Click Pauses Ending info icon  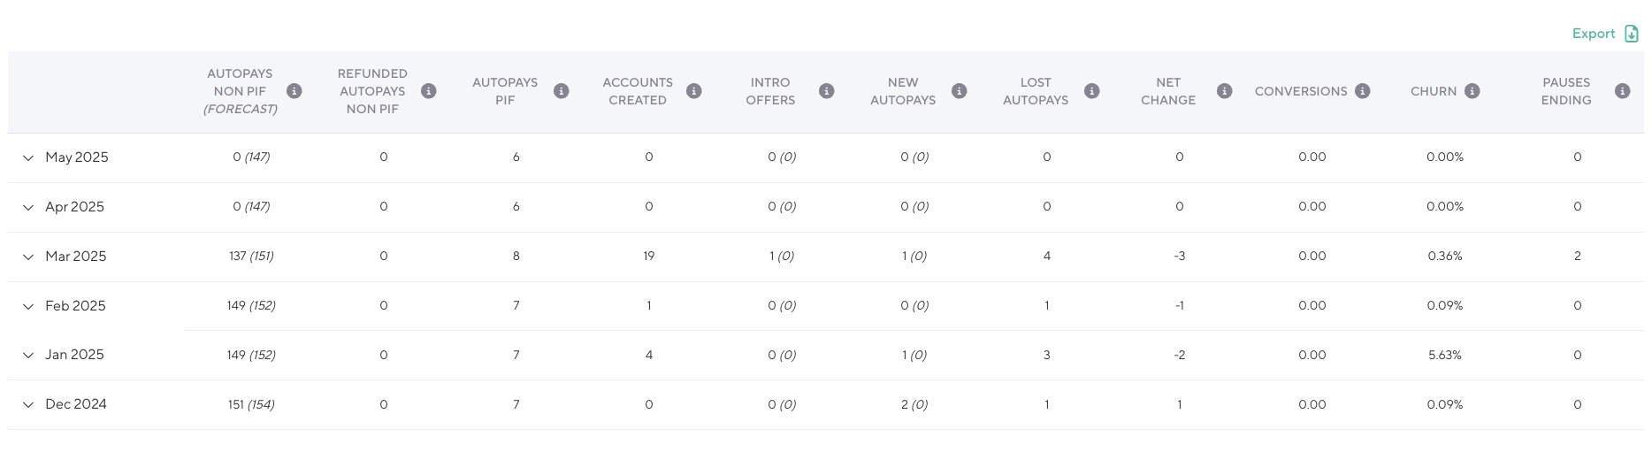tap(1622, 91)
